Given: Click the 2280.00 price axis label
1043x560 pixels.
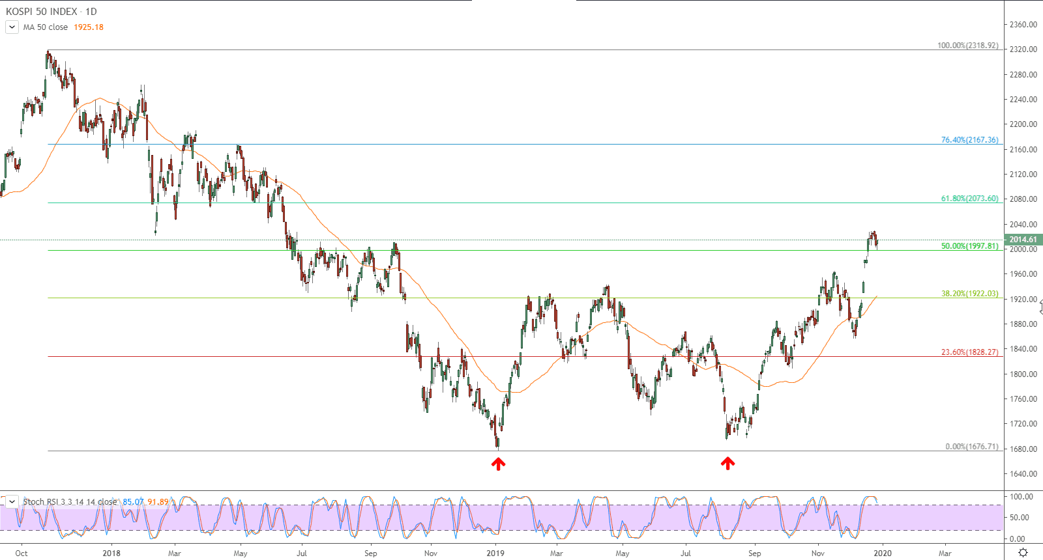Looking at the screenshot, I should pyautogui.click(x=1023, y=75).
